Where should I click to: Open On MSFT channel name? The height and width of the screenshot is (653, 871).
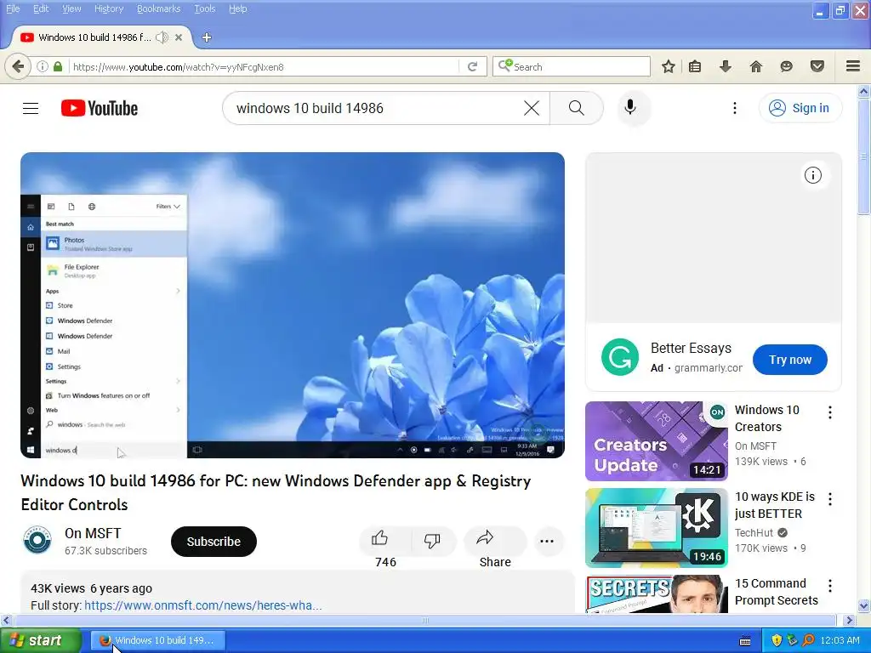click(x=93, y=533)
